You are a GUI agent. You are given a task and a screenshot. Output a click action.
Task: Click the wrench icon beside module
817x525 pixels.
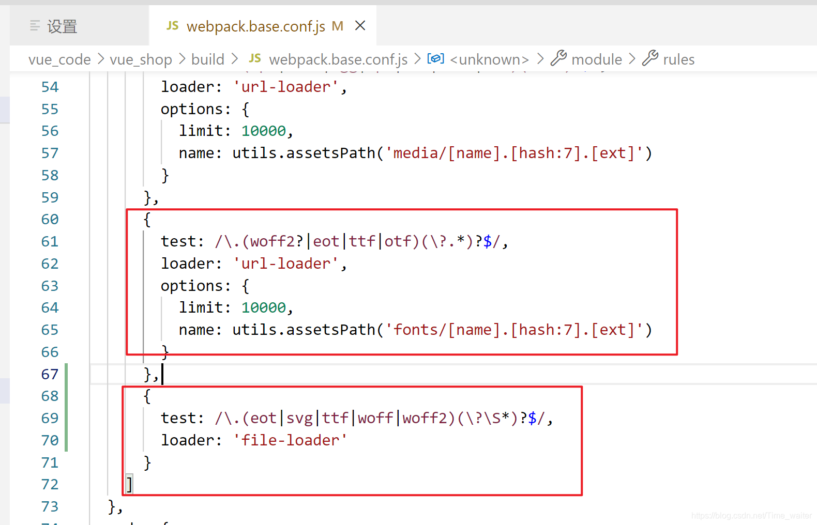pos(558,58)
